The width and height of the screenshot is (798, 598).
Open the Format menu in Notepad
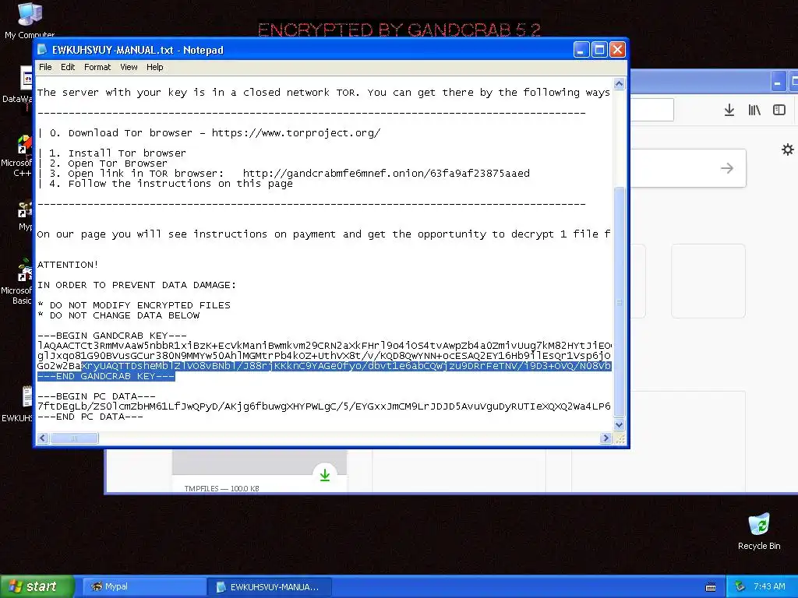click(97, 67)
